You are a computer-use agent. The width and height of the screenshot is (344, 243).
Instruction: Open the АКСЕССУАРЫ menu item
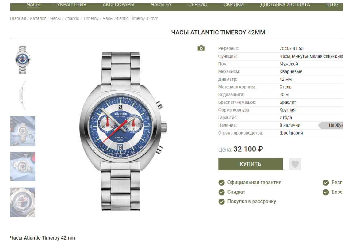tap(118, 5)
